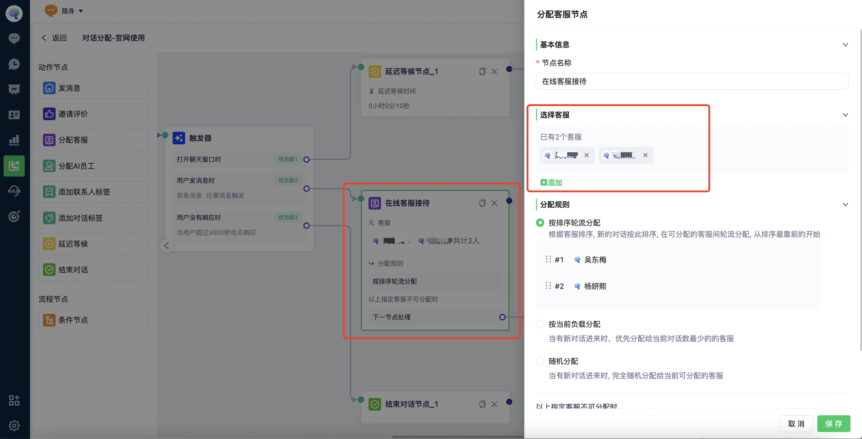The image size is (862, 439).
Task: Collapse the 基本信息 section
Action: tap(845, 45)
